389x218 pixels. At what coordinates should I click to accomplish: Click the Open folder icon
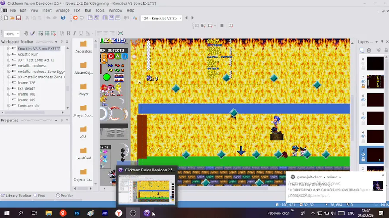[12, 18]
